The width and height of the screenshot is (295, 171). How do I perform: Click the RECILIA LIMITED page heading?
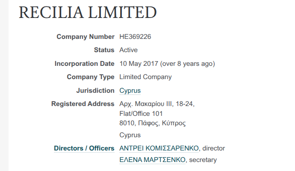(x=88, y=13)
